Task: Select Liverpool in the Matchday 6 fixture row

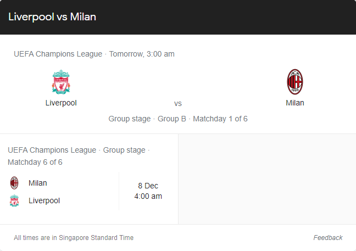Action: (44, 200)
